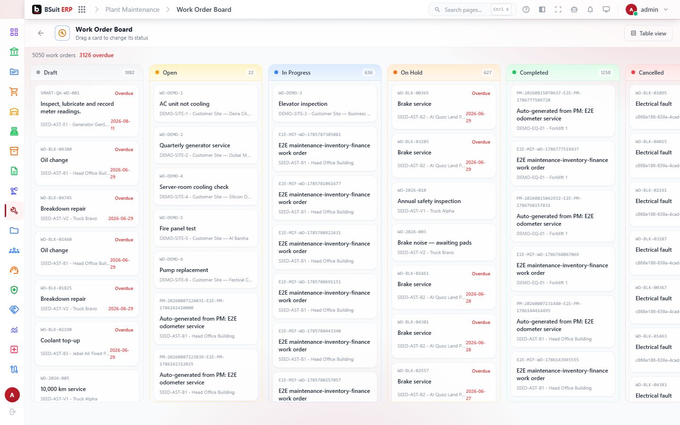Click the Fire panel test card
This screenshot has height=425, width=680.
206,228
